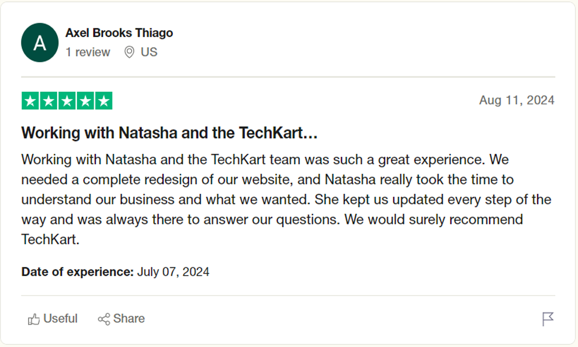Viewport: 578px width, 347px height.
Task: Click the share network icon
Action: click(x=104, y=319)
